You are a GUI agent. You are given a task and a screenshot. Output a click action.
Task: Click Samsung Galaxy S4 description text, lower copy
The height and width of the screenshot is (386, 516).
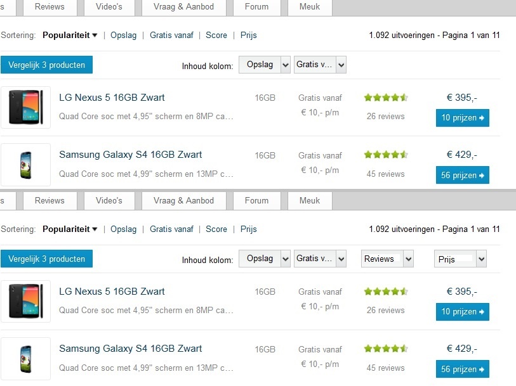pyautogui.click(x=146, y=368)
